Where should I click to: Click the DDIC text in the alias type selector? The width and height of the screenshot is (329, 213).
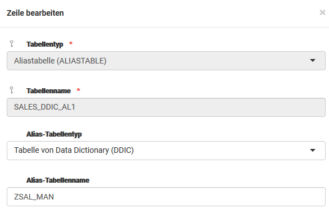(122, 150)
